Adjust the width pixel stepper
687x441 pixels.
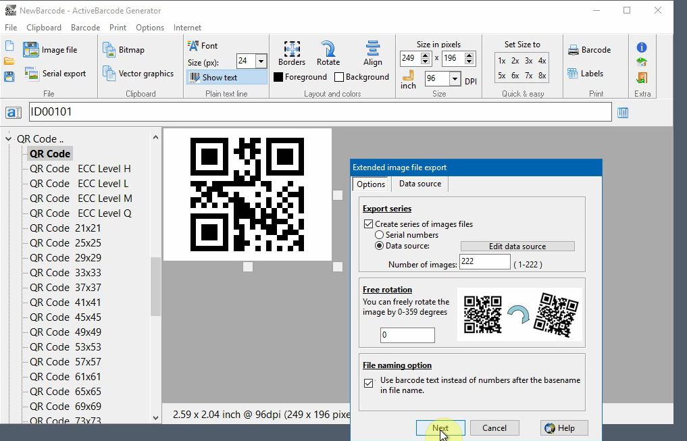(x=425, y=58)
